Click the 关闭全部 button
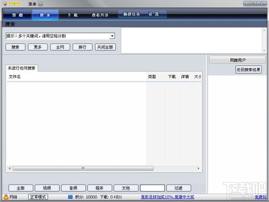This screenshot has width=269, height=202. coord(105,47)
